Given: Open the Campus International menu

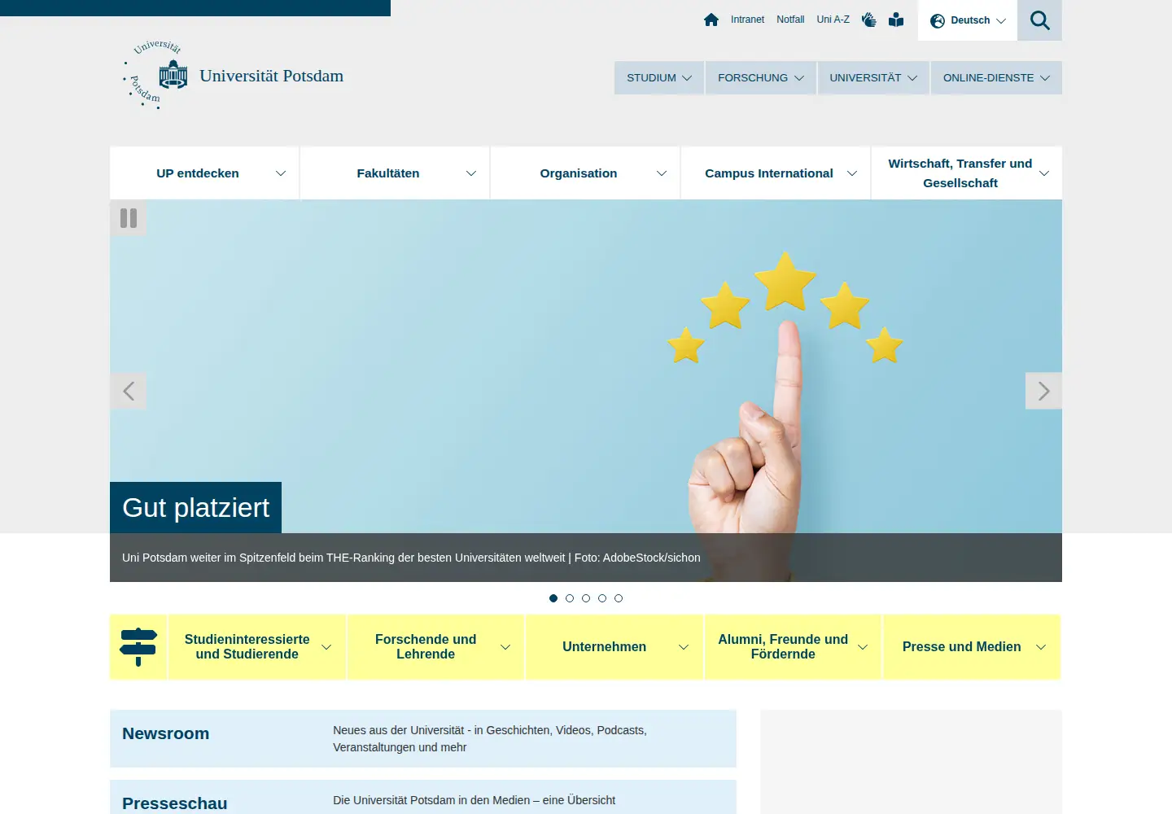Looking at the screenshot, I should tap(776, 173).
